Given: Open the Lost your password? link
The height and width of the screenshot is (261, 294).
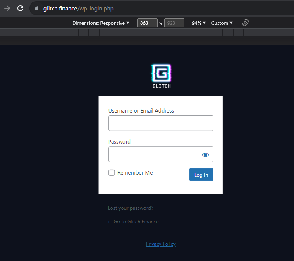Looking at the screenshot, I should coord(131,208).
